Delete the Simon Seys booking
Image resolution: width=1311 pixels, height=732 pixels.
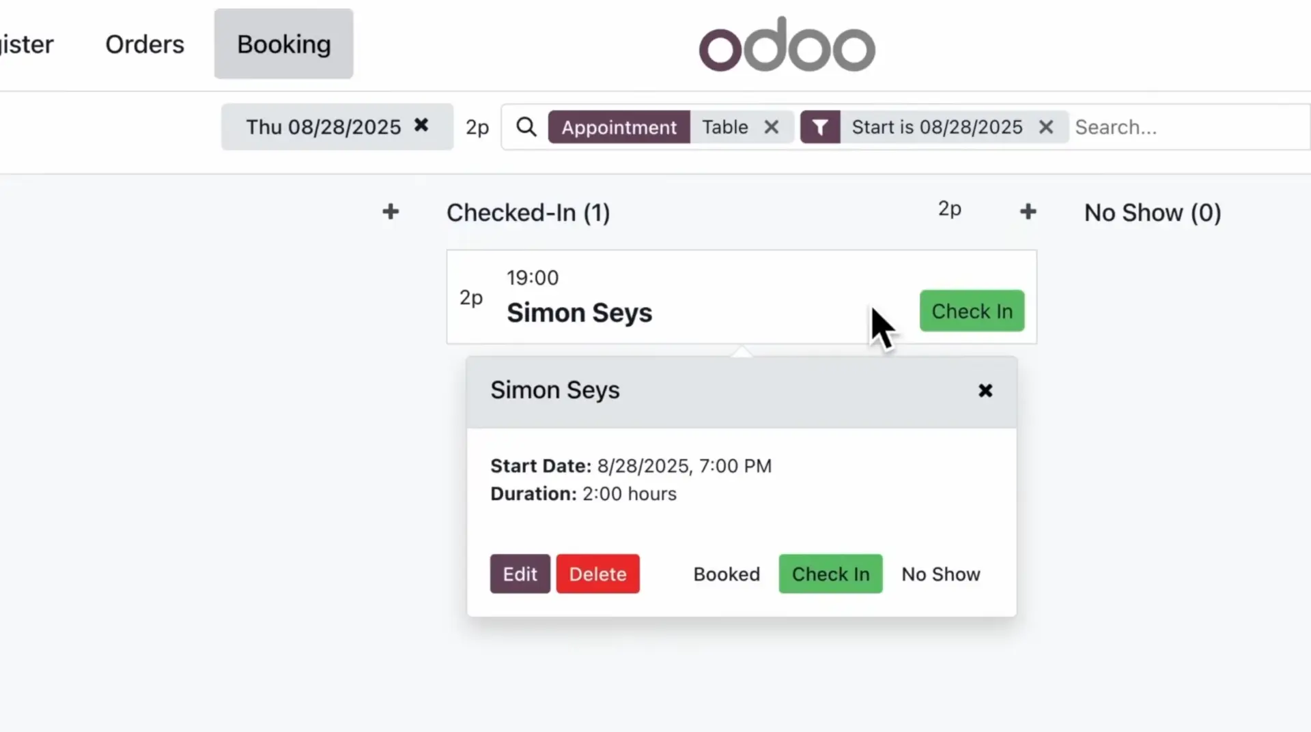(597, 574)
